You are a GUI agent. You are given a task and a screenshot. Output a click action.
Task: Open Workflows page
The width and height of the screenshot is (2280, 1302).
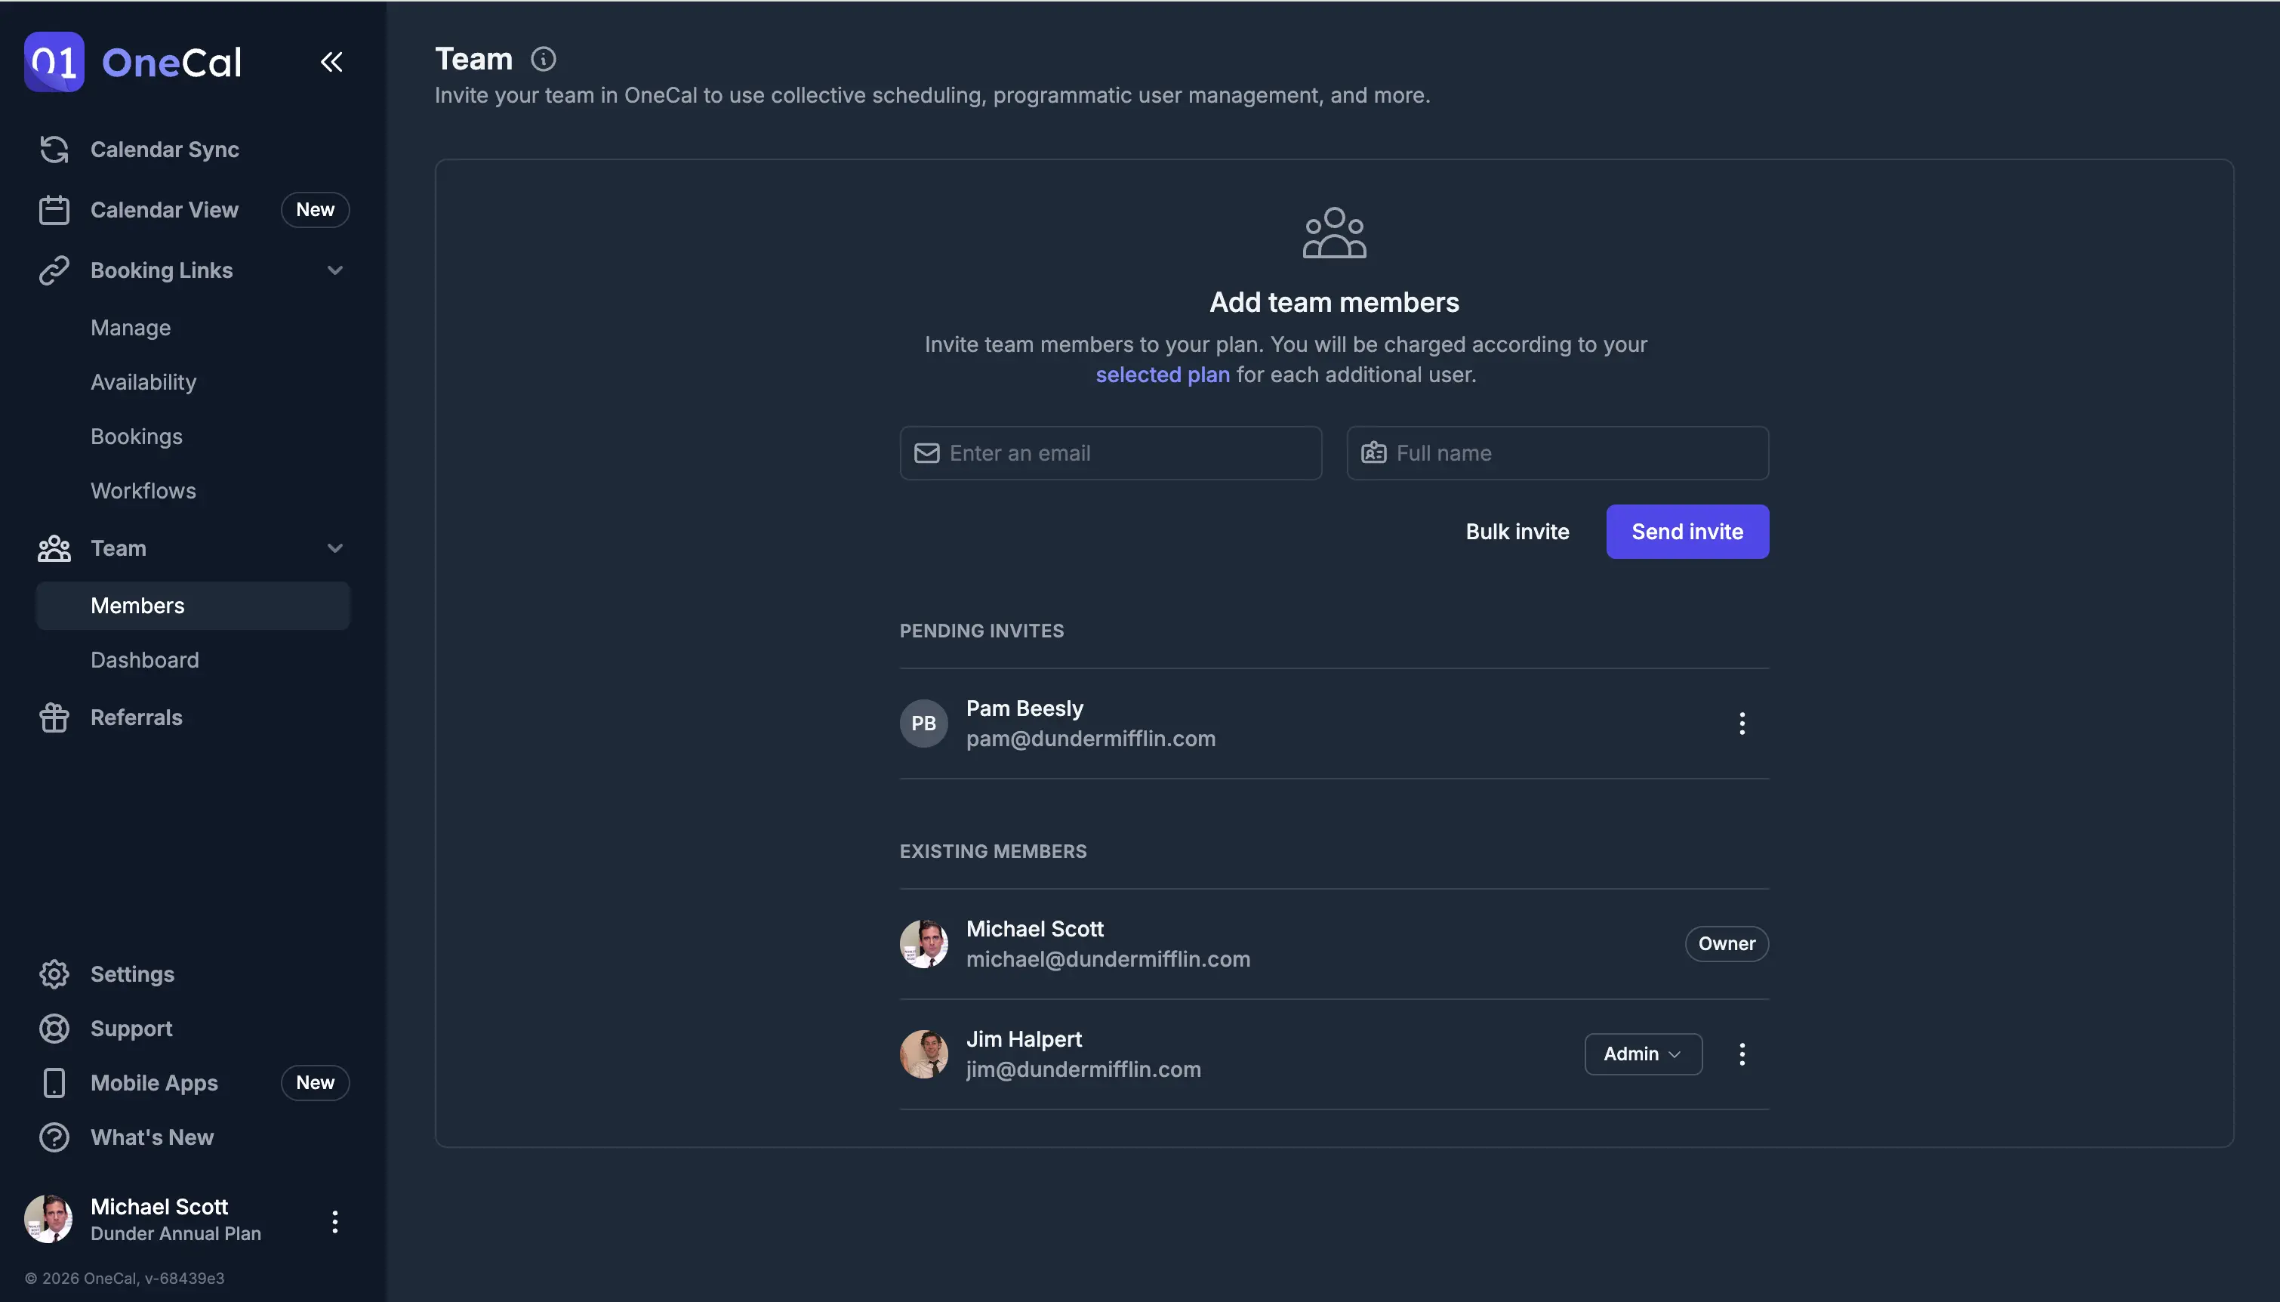click(143, 491)
